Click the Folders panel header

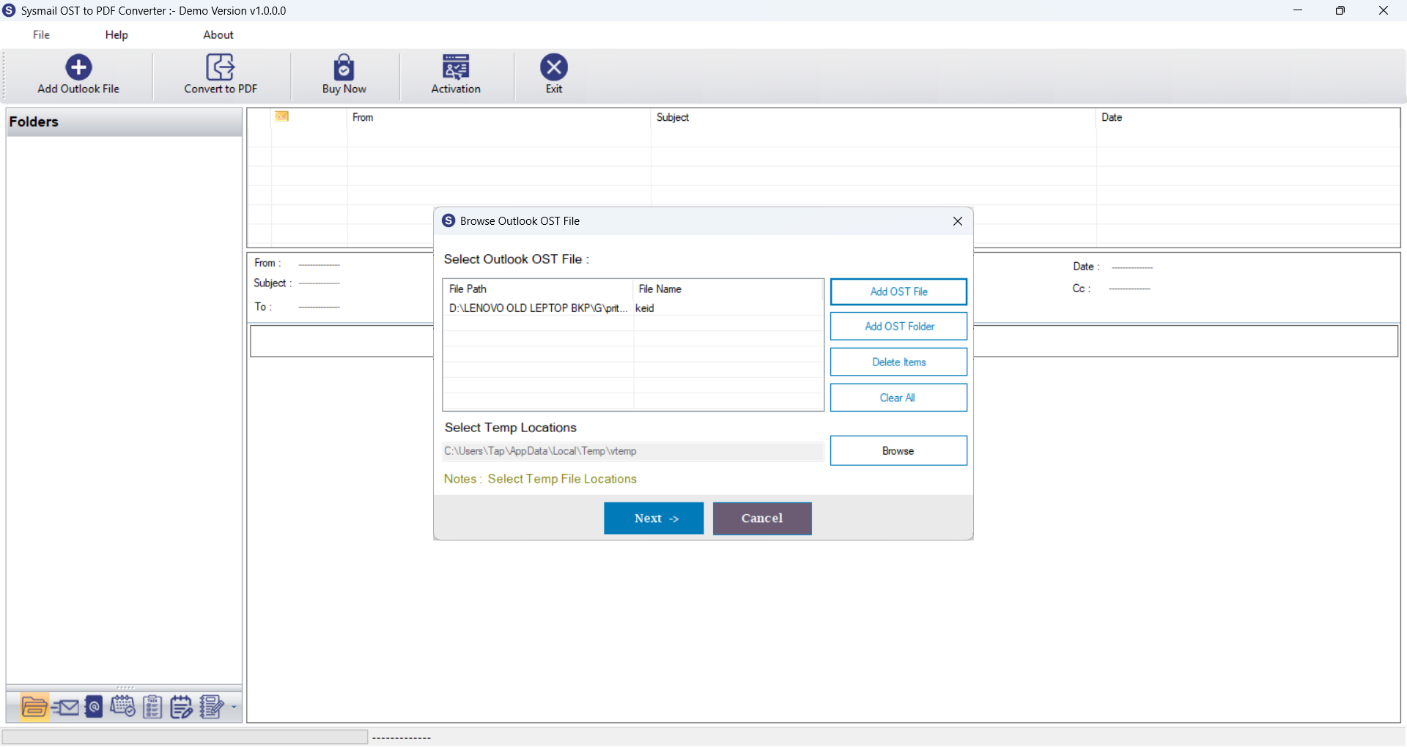coord(124,122)
